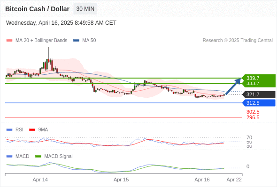This screenshot has height=187, width=277.
Task: Click the red 9MA legend swatch
Action: [x=32, y=130]
